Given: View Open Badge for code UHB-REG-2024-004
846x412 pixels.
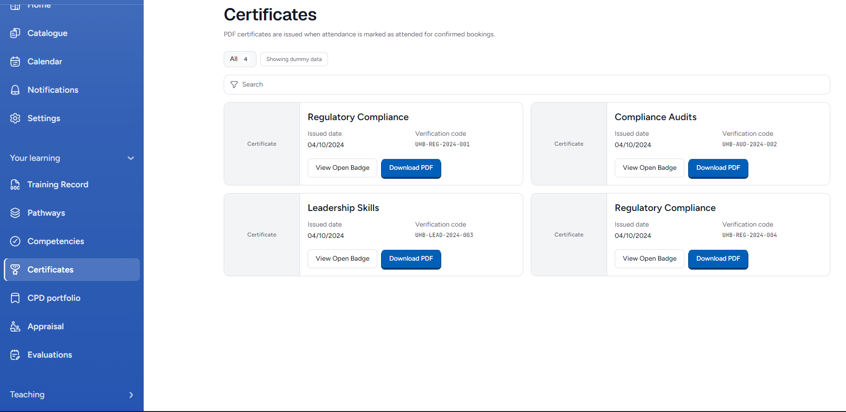Looking at the screenshot, I should [649, 259].
